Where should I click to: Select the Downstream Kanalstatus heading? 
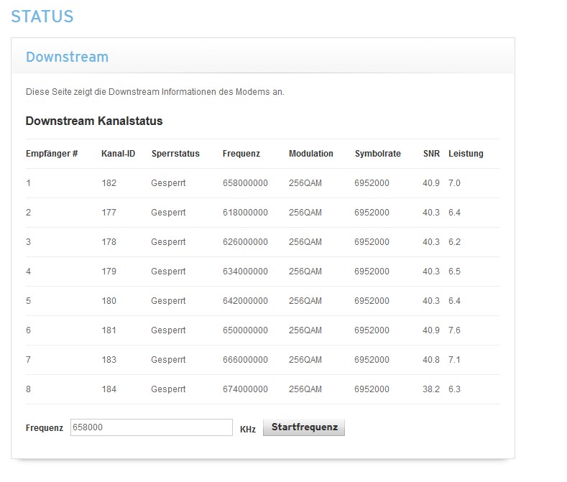(94, 121)
